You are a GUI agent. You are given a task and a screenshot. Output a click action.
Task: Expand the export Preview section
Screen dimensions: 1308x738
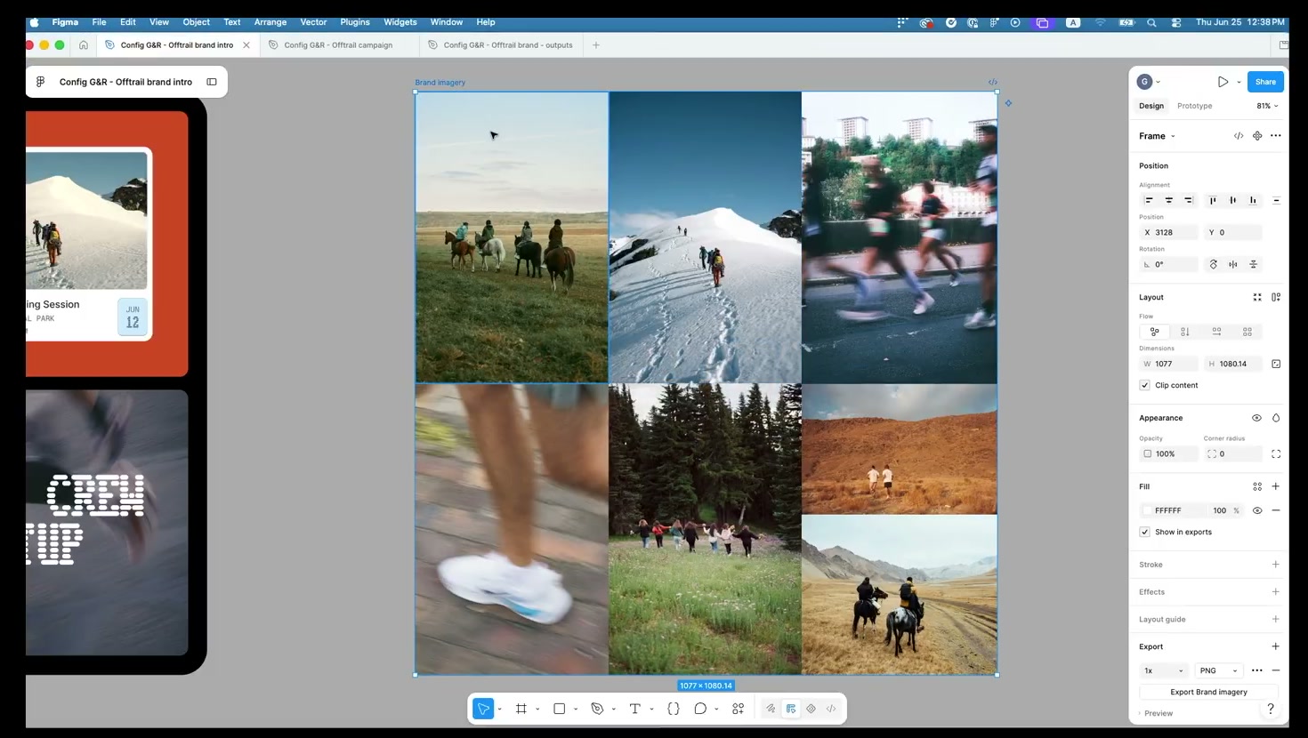pos(1156,713)
